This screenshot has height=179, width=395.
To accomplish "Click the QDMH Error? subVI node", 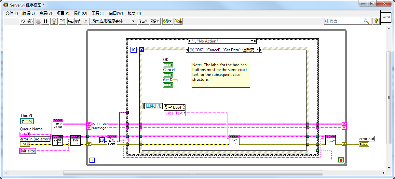I will tap(330, 140).
